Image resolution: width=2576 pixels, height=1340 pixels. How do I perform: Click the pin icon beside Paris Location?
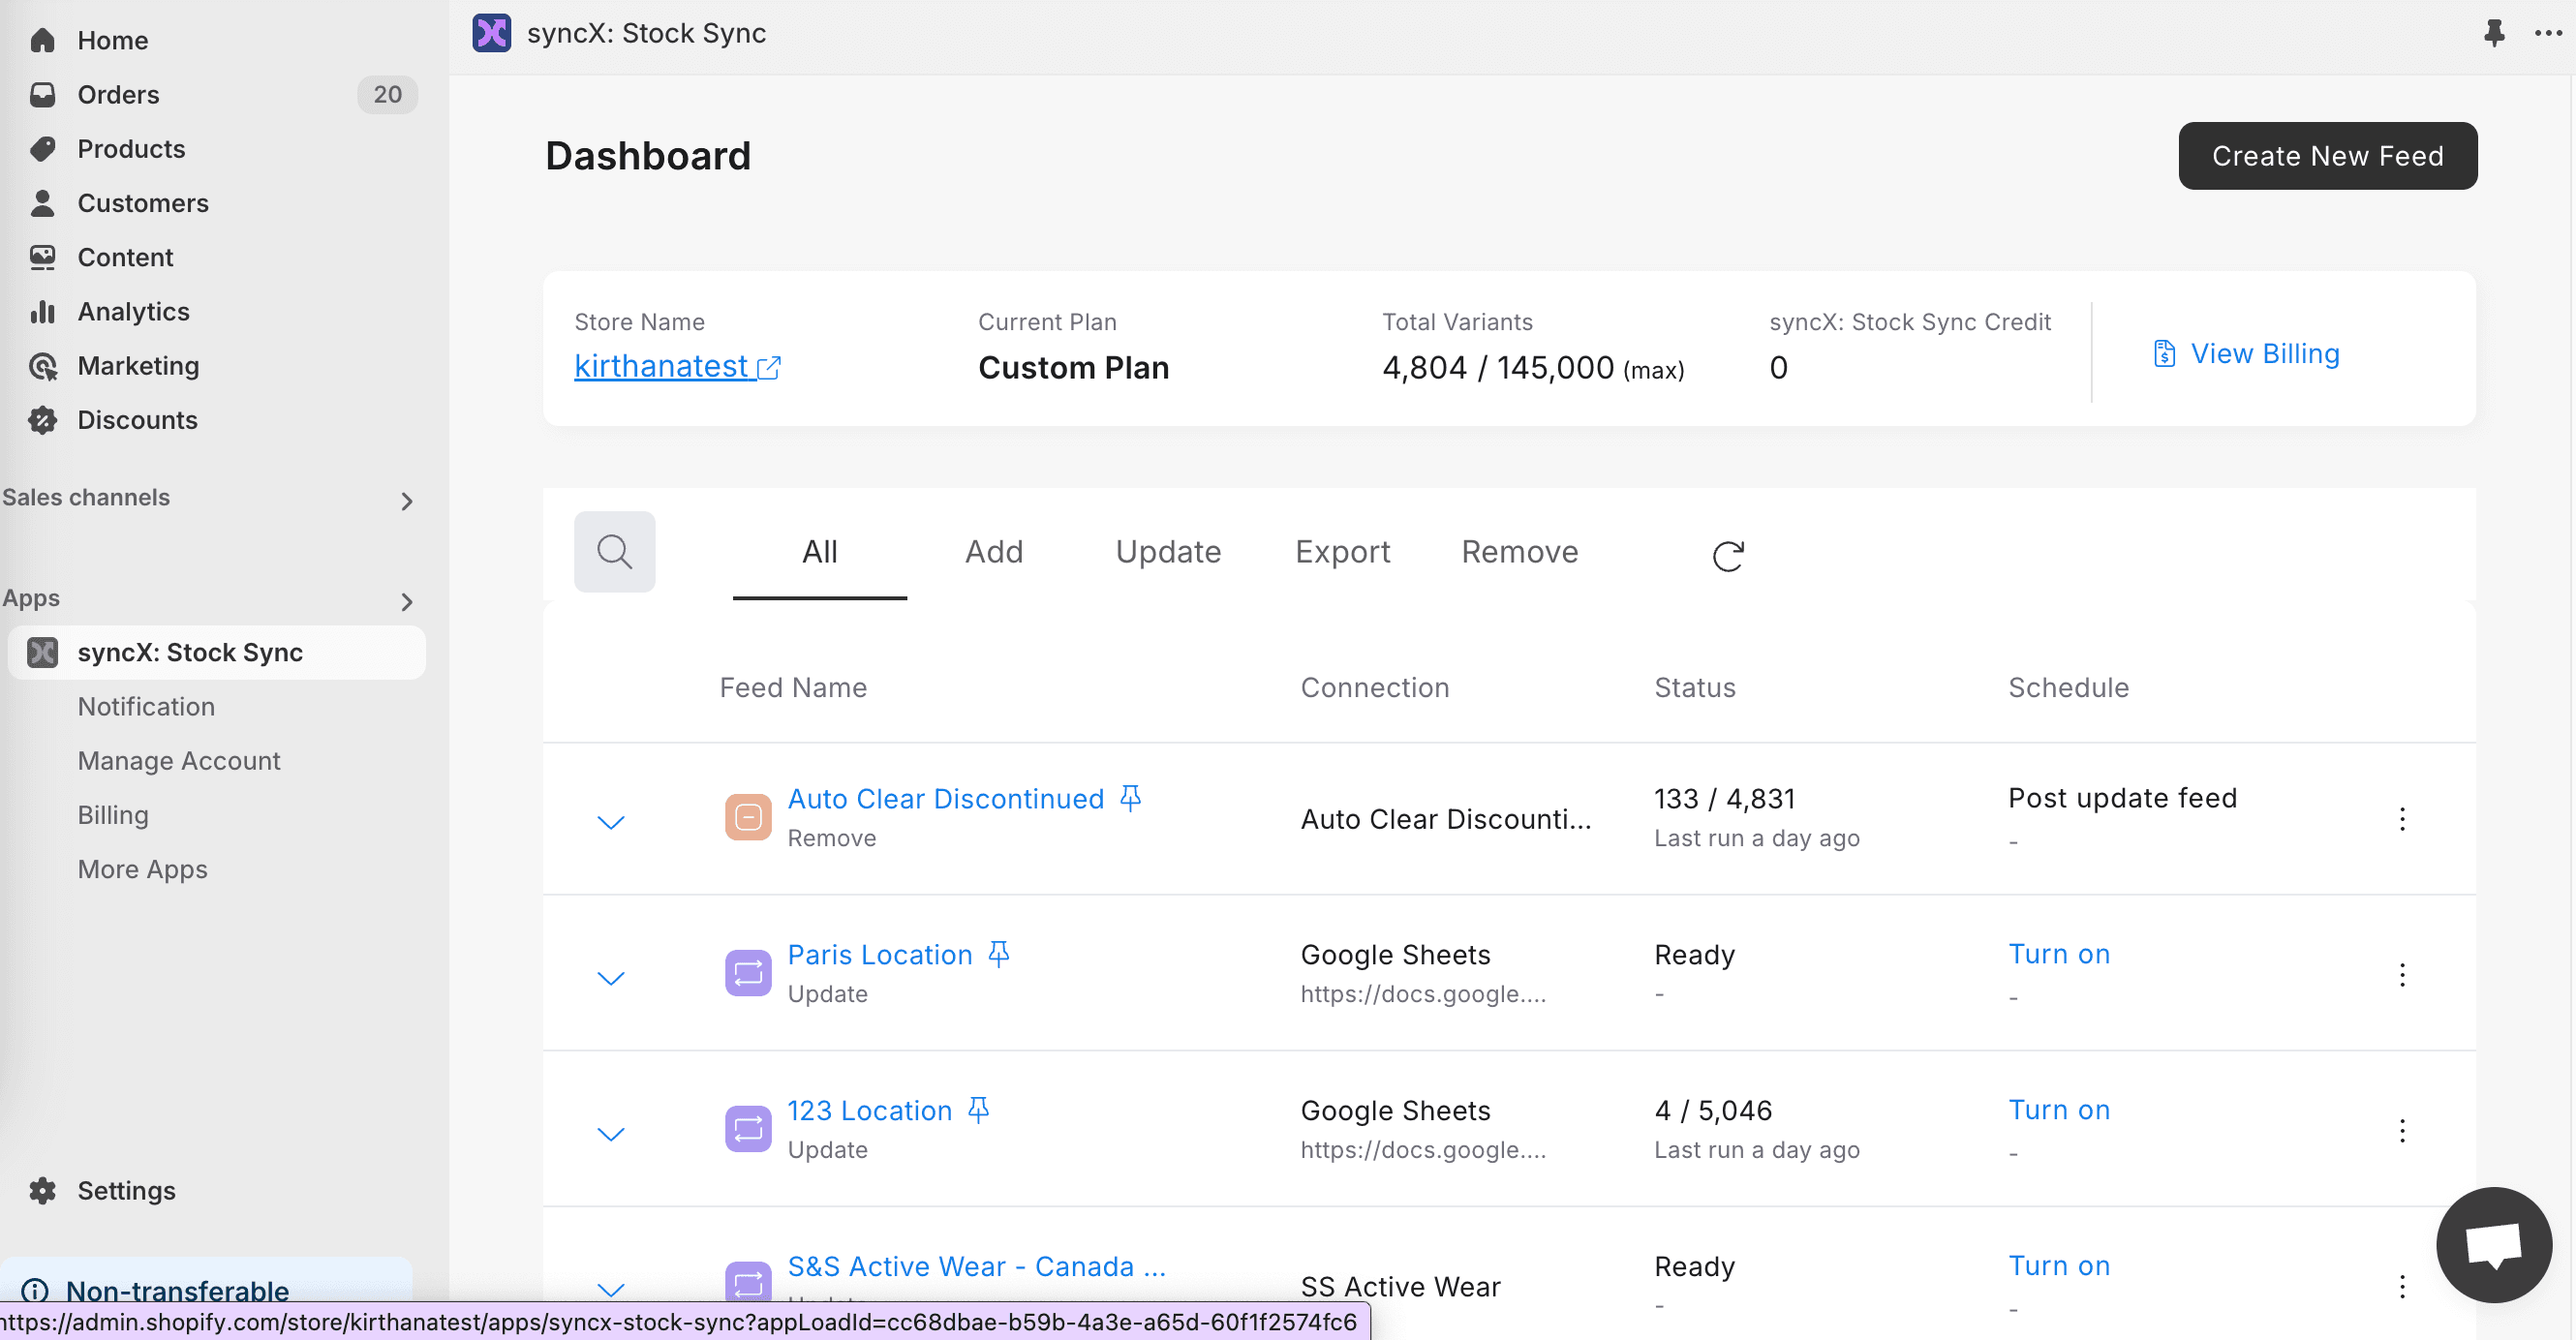pyautogui.click(x=998, y=953)
